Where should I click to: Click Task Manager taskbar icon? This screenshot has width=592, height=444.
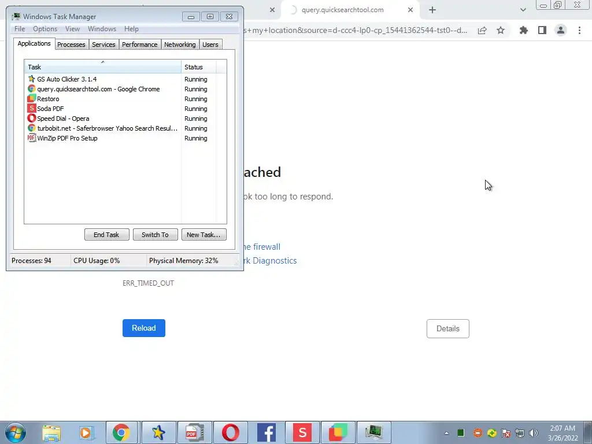point(374,432)
